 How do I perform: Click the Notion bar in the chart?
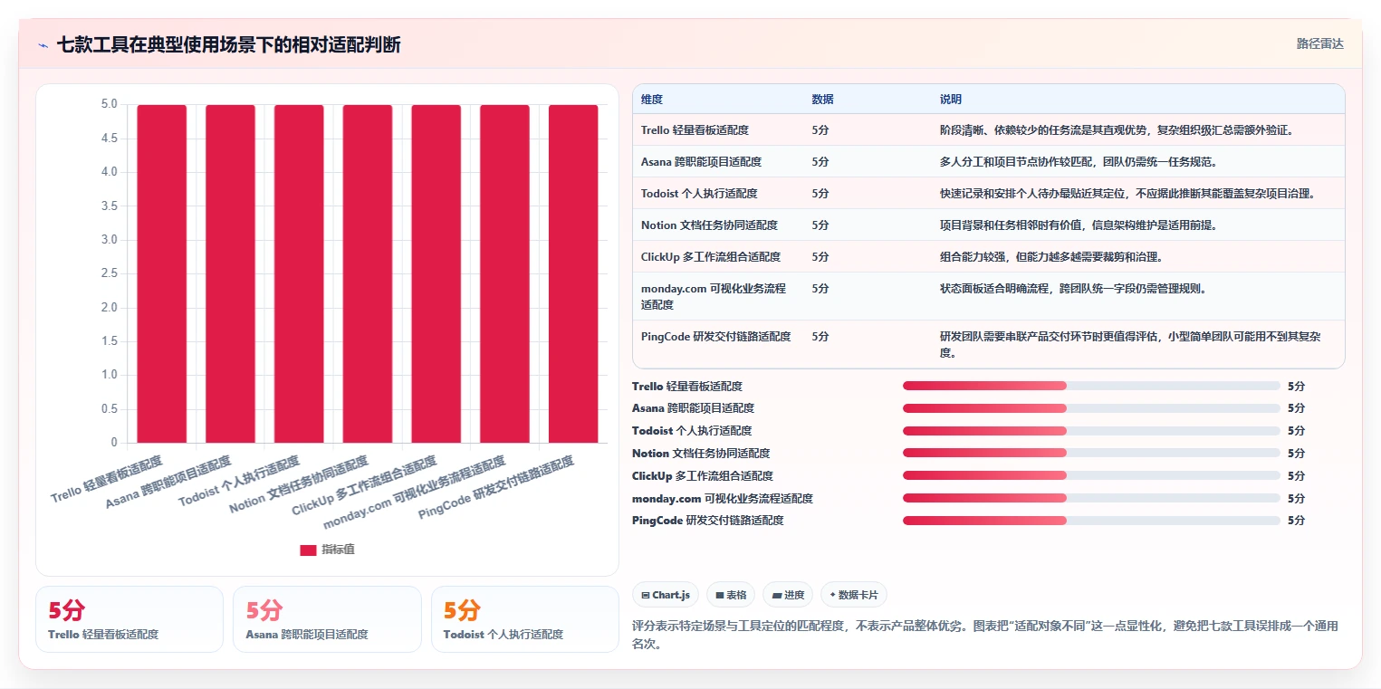click(x=368, y=273)
